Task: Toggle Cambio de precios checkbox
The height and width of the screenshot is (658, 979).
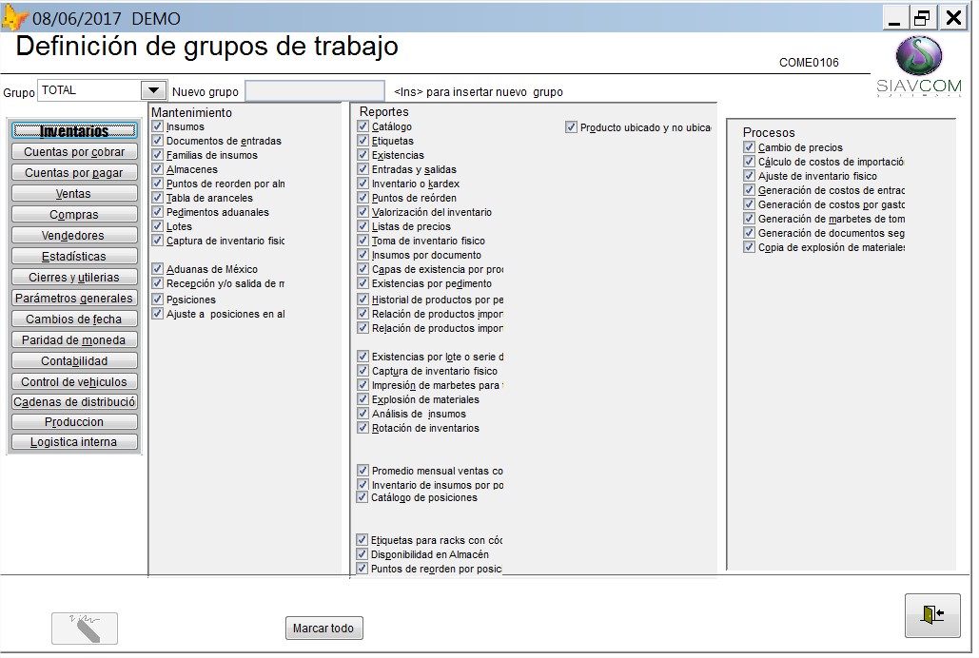Action: pos(750,147)
